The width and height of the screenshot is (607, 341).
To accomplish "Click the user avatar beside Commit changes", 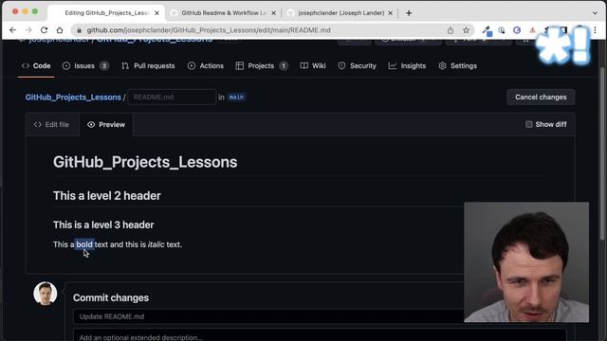I will 46,294.
